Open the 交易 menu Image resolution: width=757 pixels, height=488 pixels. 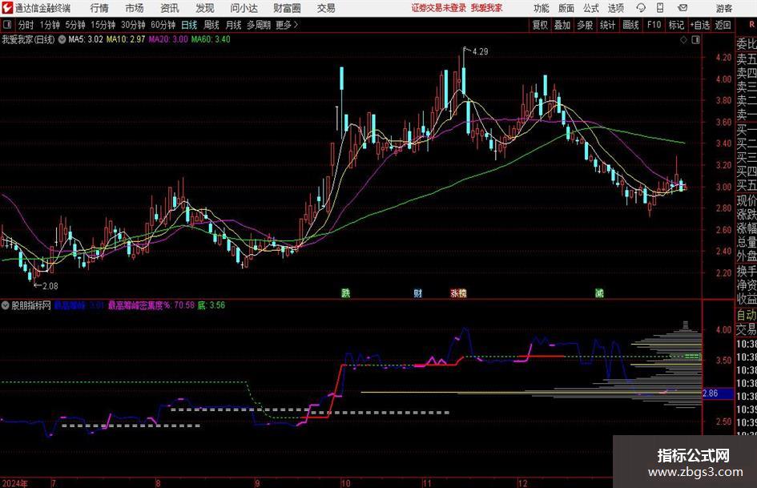[326, 8]
